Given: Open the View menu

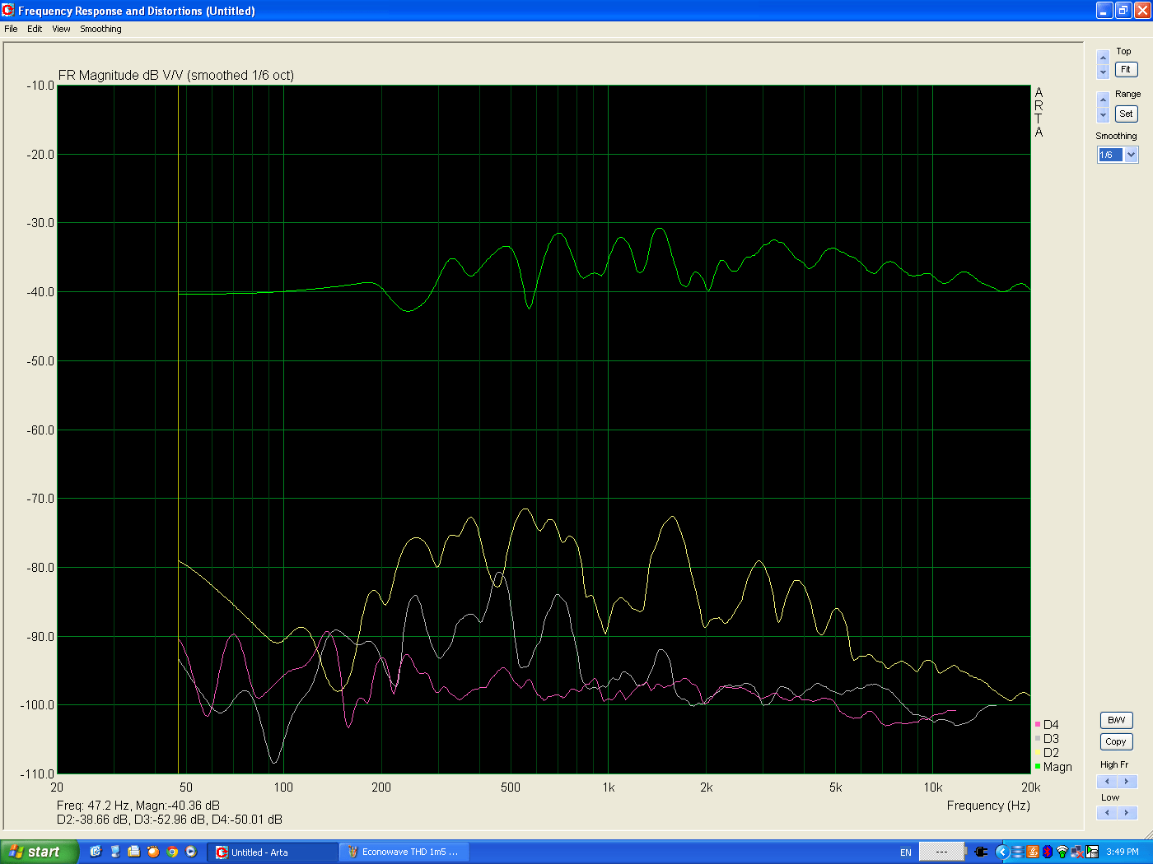Looking at the screenshot, I should point(61,29).
